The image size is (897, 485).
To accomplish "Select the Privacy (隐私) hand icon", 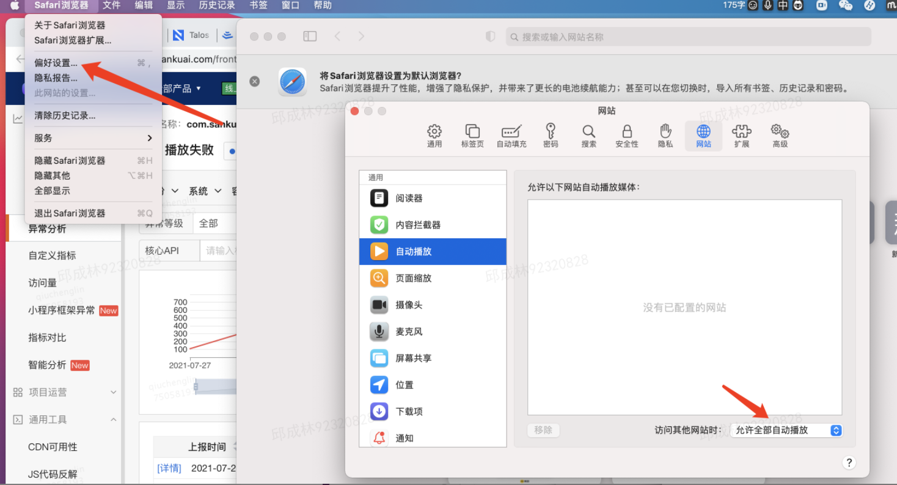I will click(665, 136).
